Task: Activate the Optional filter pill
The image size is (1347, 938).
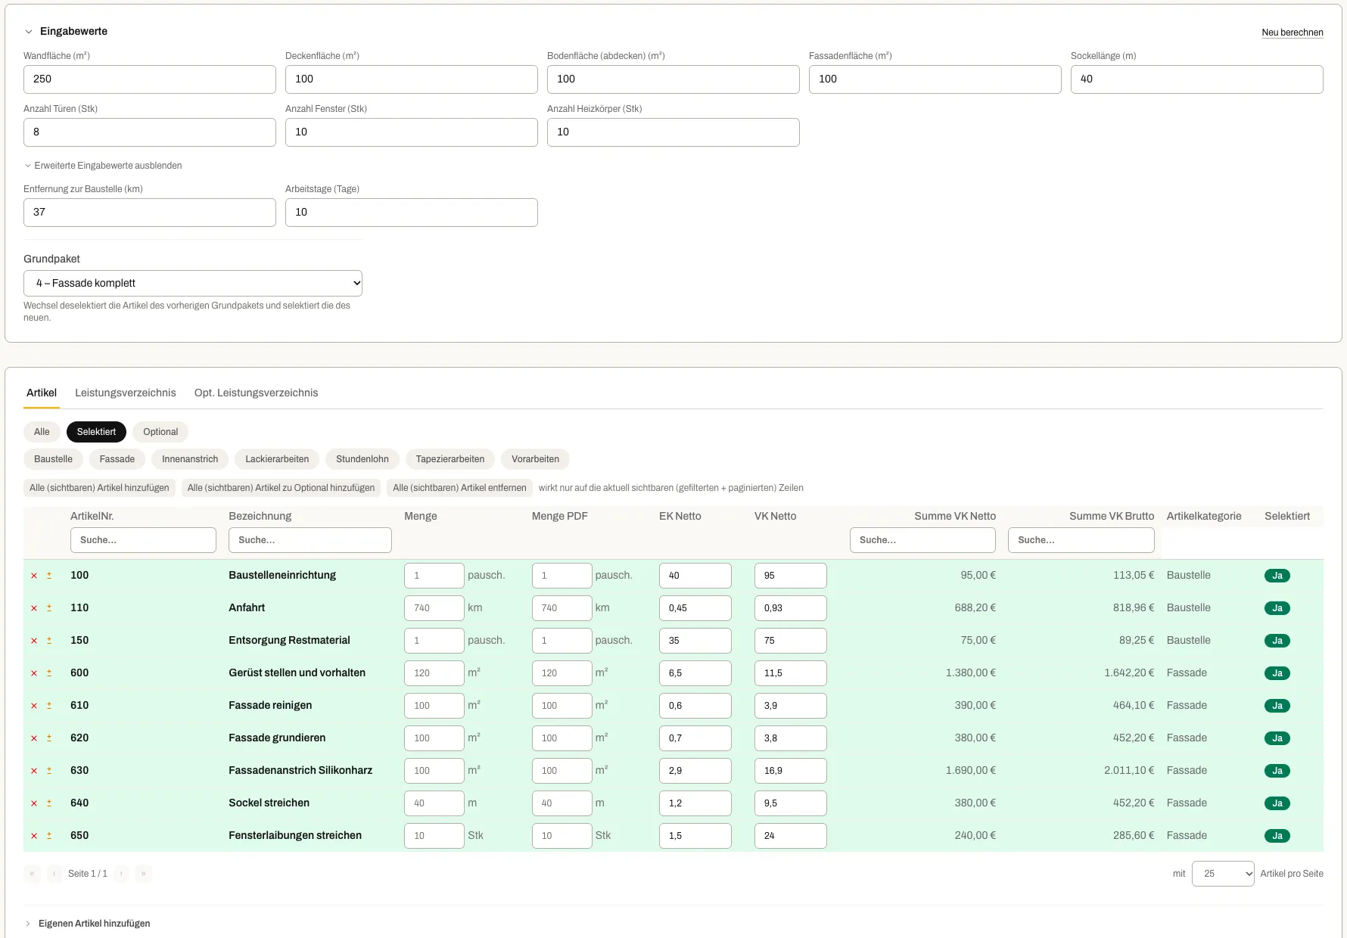Action: pyautogui.click(x=160, y=432)
